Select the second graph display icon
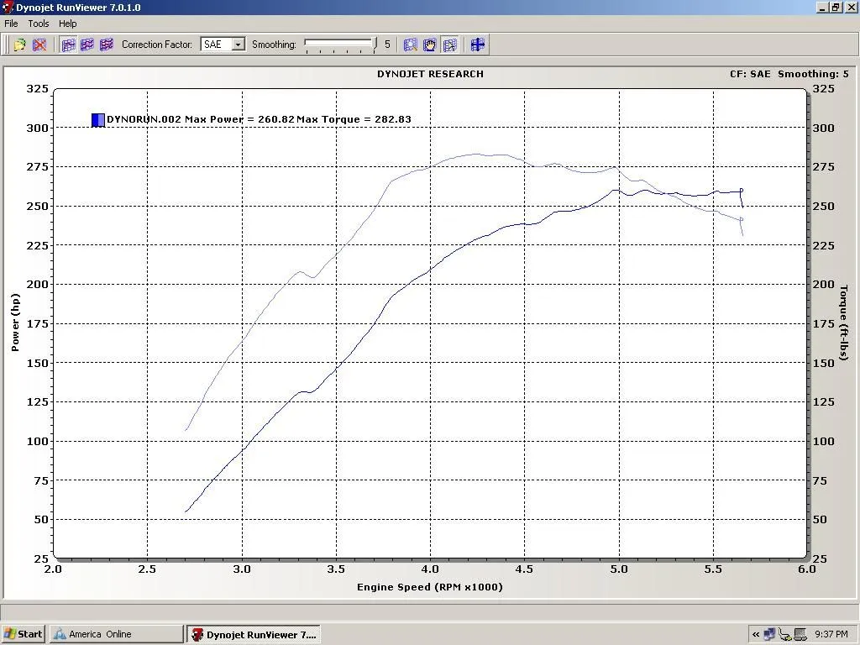Image resolution: width=860 pixels, height=645 pixels. [87, 45]
